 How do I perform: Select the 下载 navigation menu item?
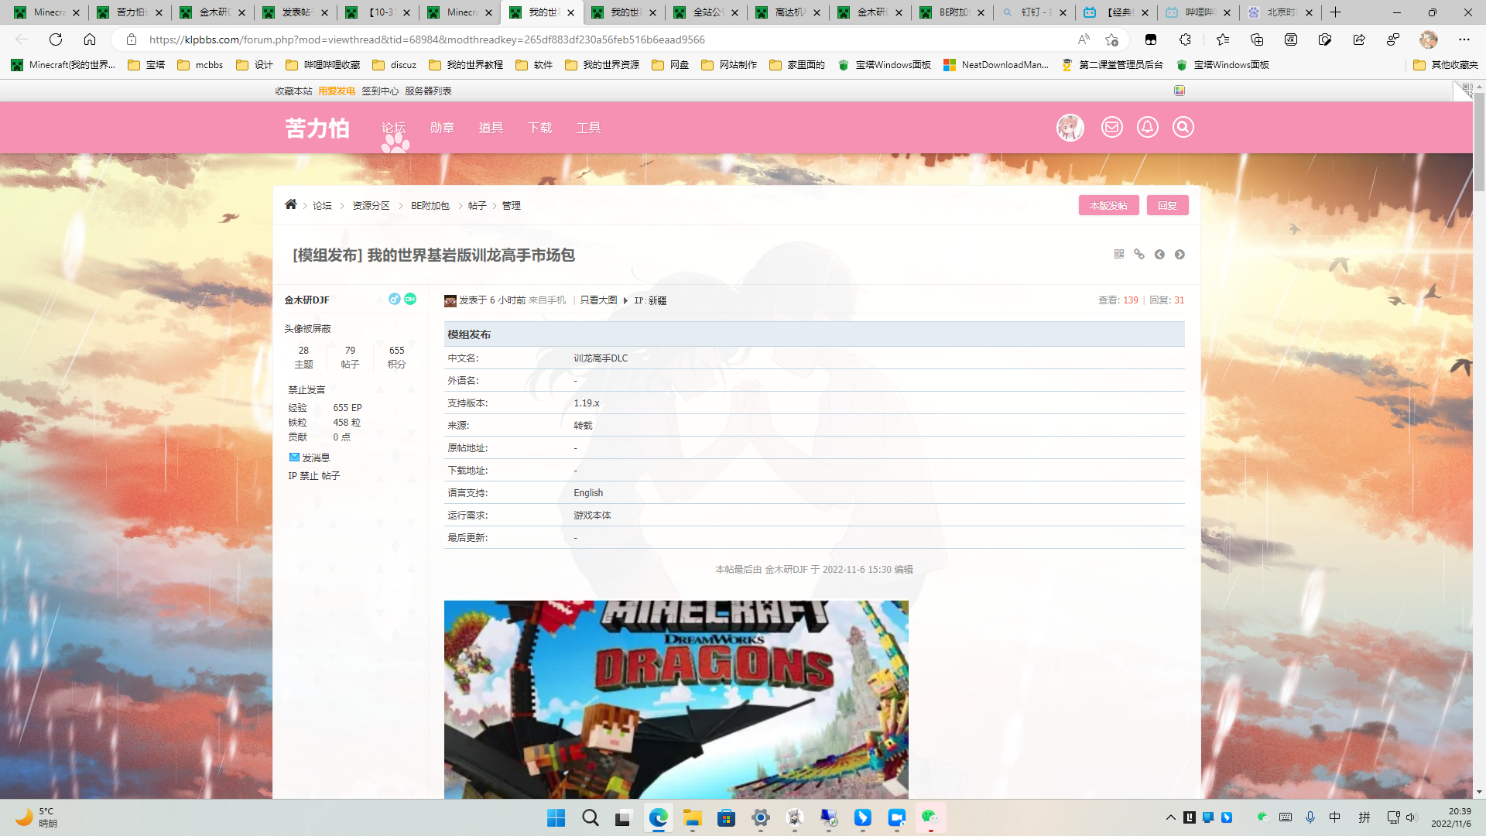tap(539, 128)
